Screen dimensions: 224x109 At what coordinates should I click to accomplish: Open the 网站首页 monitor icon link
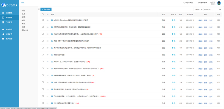[185, 3]
